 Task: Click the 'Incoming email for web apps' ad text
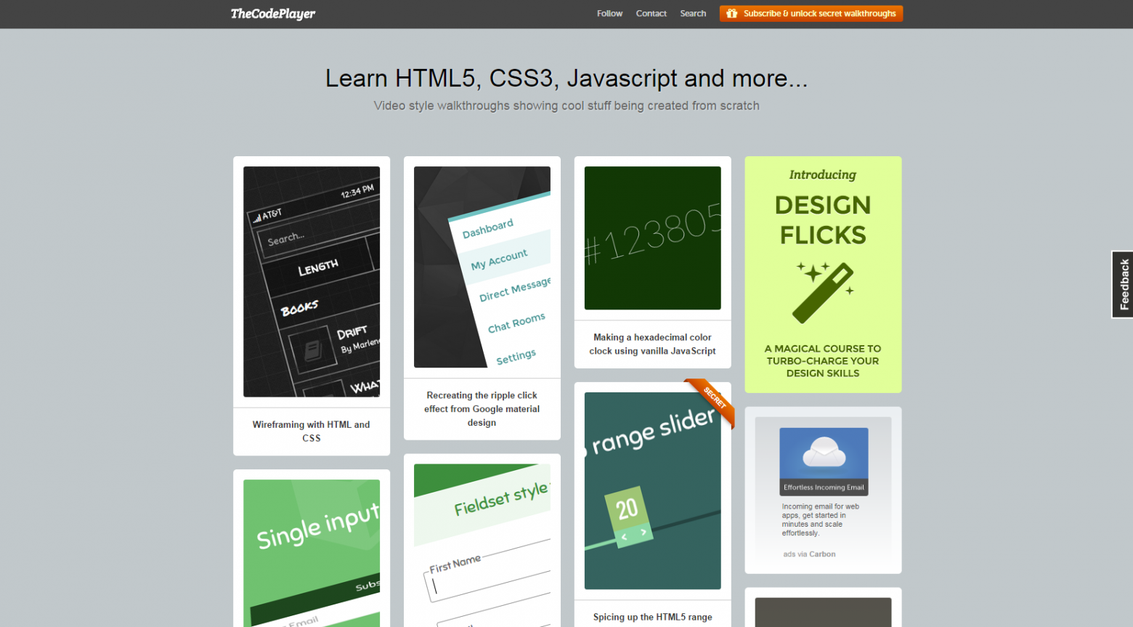tap(821, 519)
